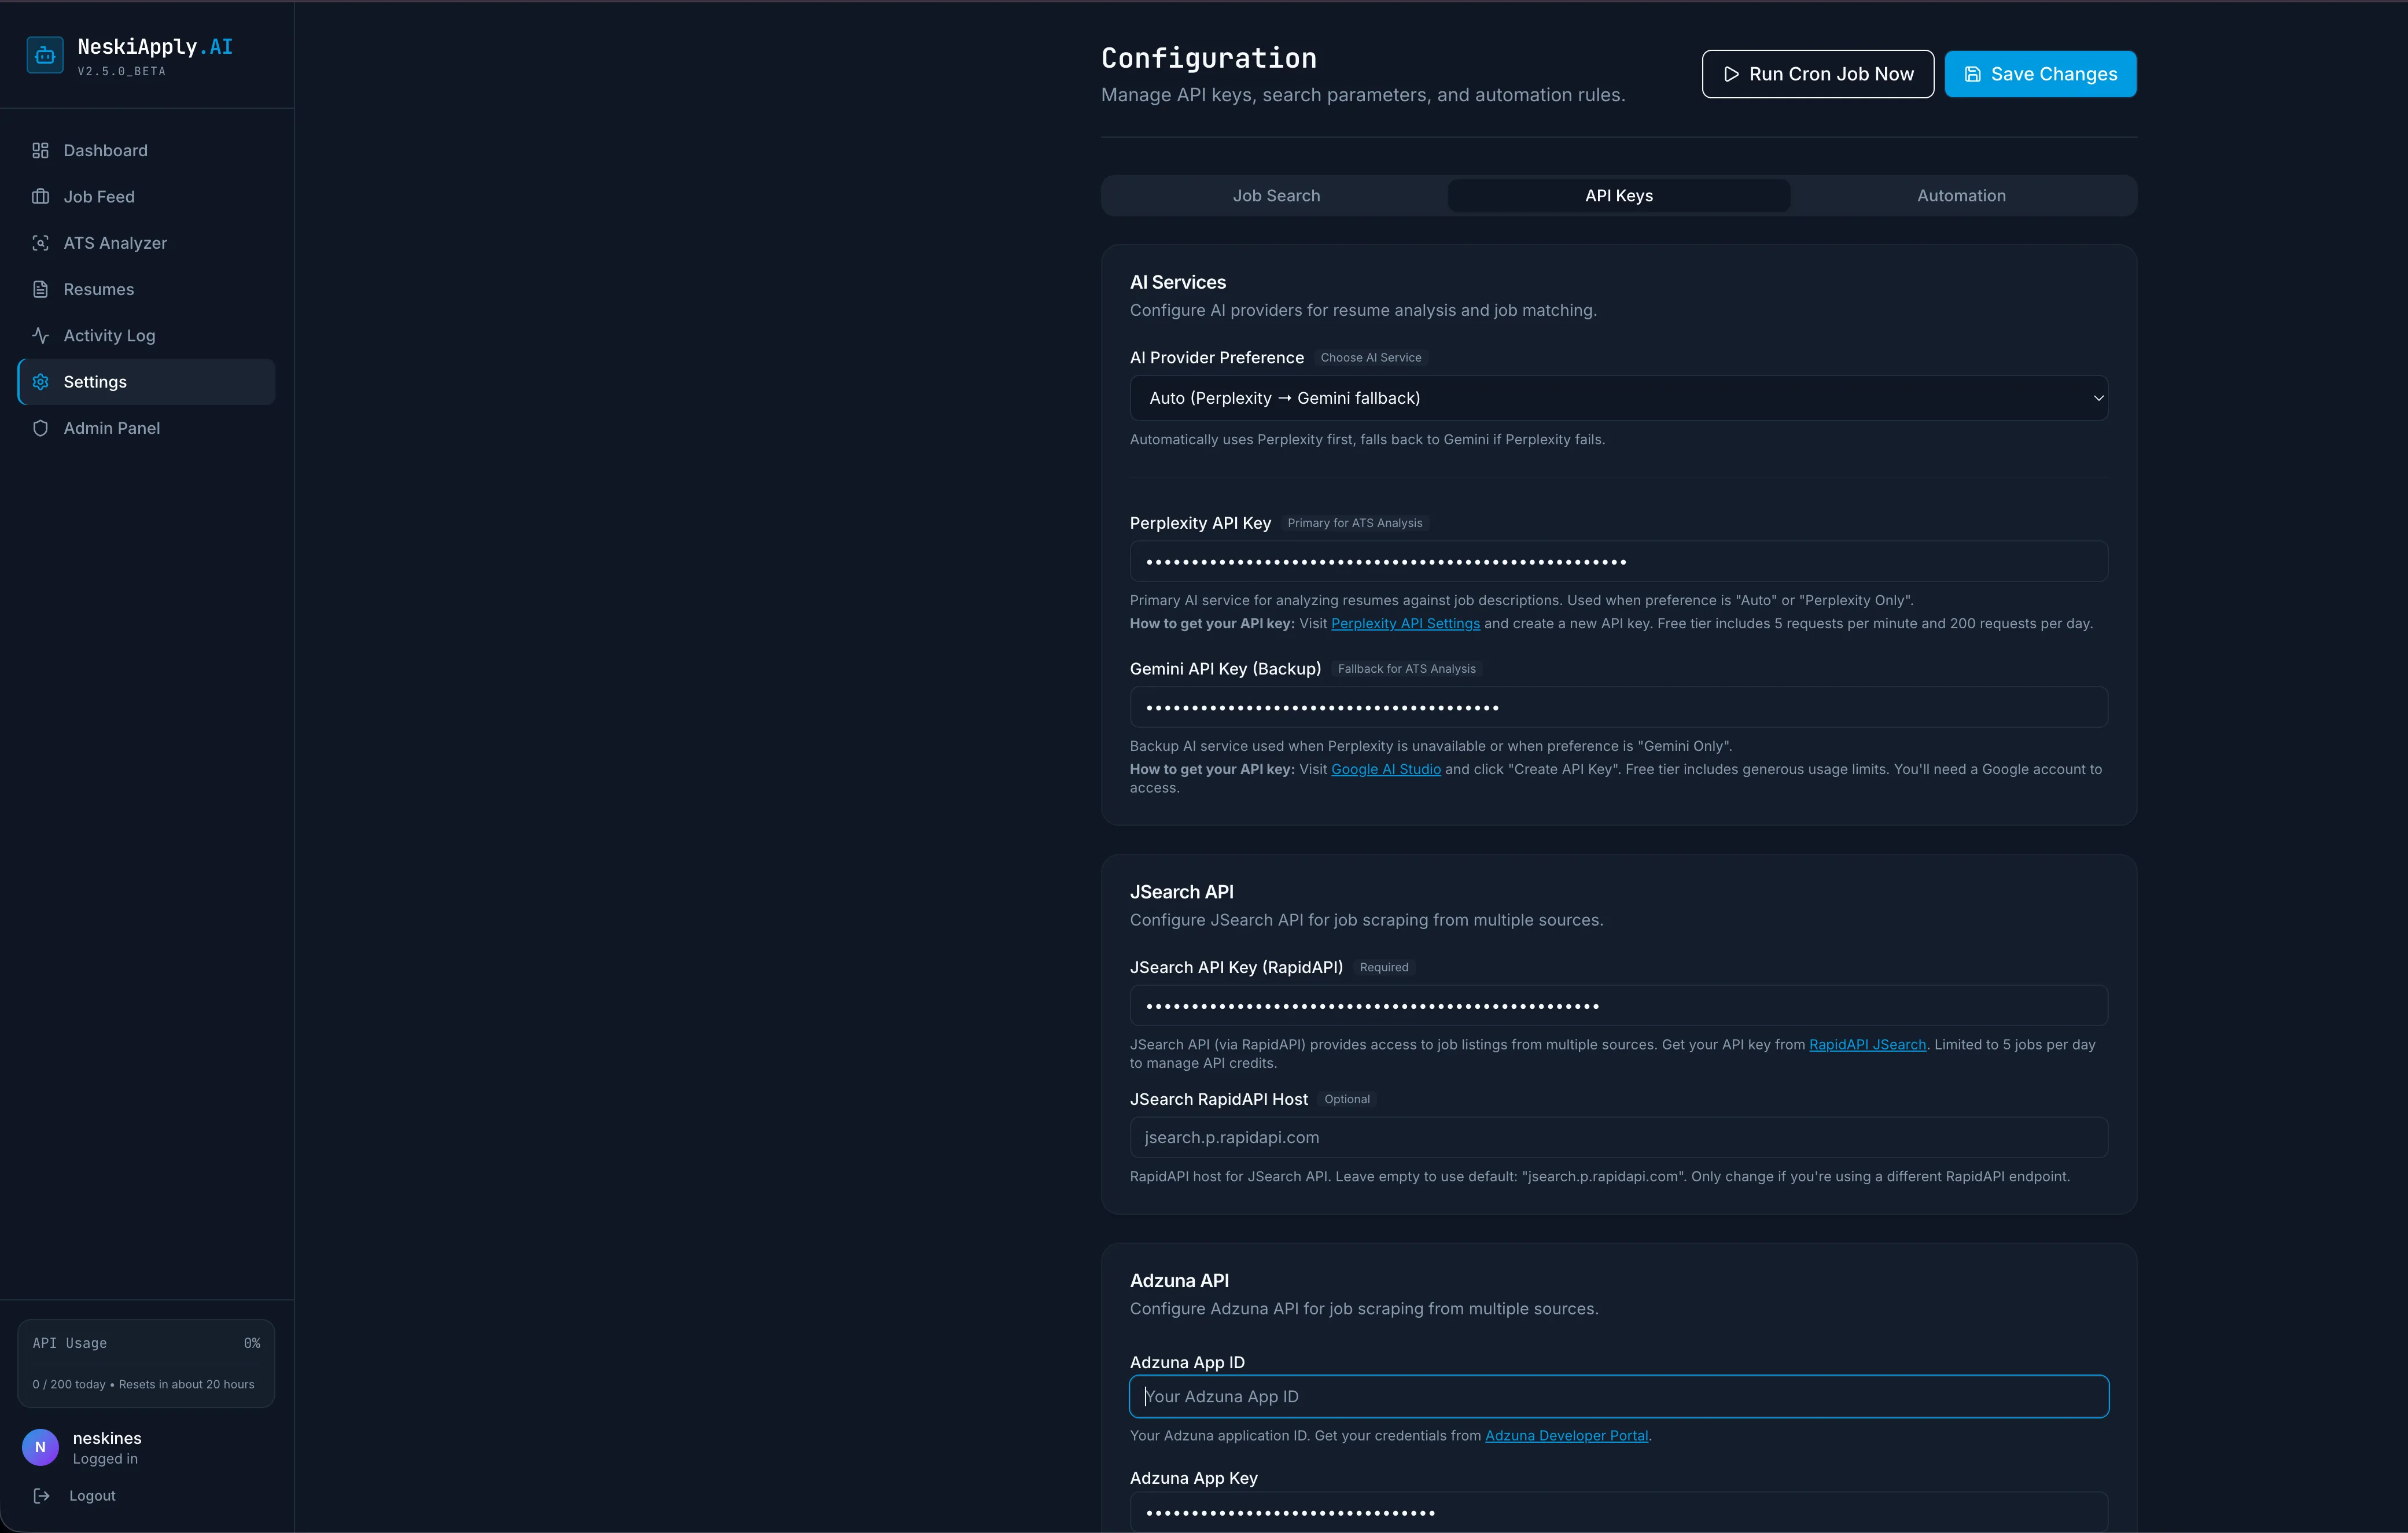Click the Activity Log pulse icon
The height and width of the screenshot is (1533, 2408).
(40, 335)
